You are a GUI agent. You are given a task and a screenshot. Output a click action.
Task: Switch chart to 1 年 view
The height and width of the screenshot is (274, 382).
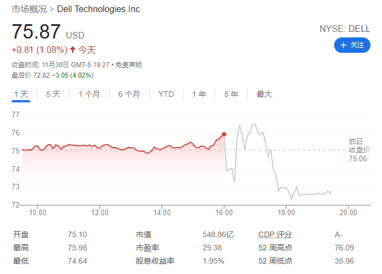pos(199,94)
